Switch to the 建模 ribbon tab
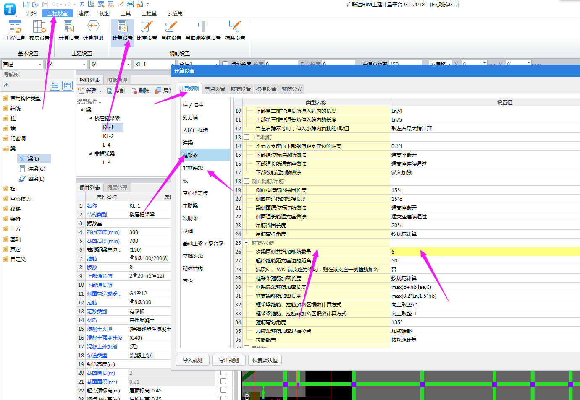 (x=84, y=13)
